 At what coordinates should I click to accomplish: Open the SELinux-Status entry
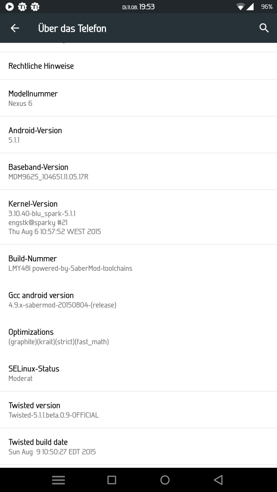138,373
